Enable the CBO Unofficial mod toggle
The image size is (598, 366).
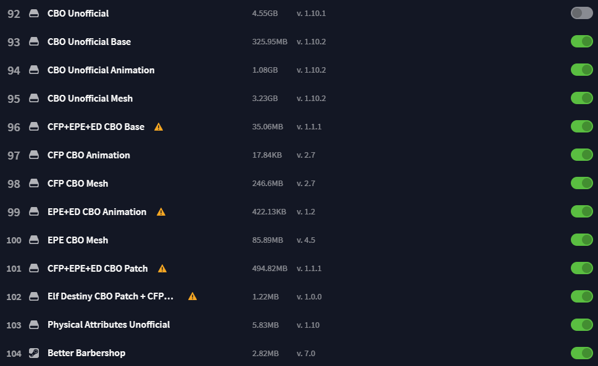(x=581, y=13)
